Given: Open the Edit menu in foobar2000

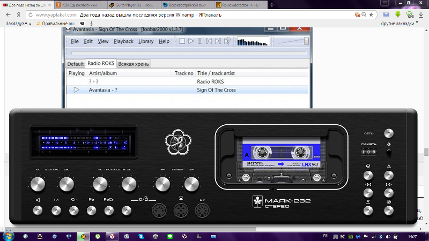Looking at the screenshot, I should [x=88, y=41].
